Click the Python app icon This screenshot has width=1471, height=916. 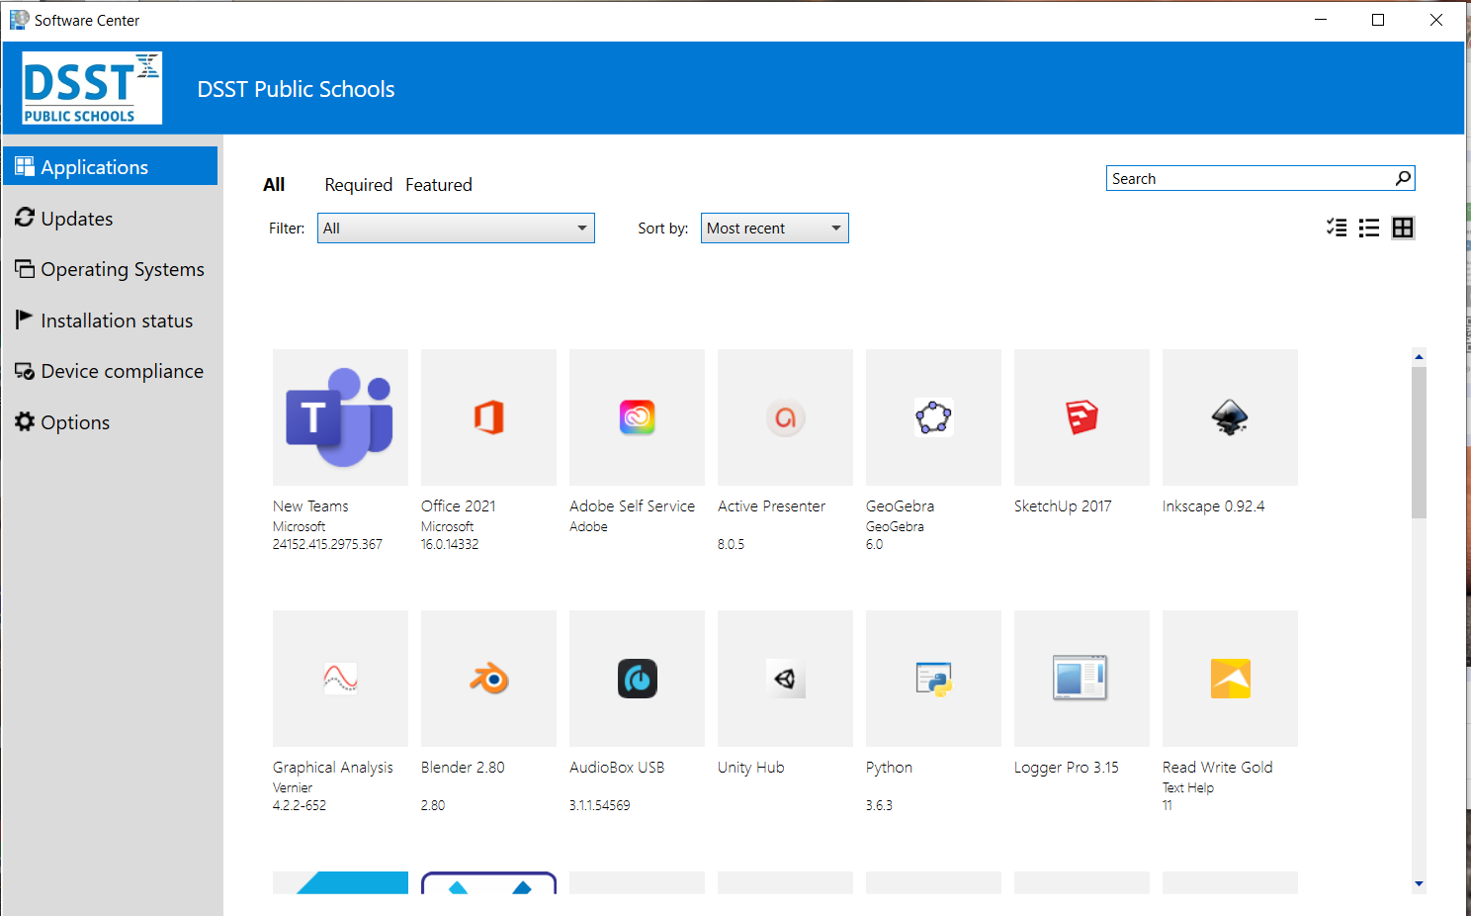(933, 679)
